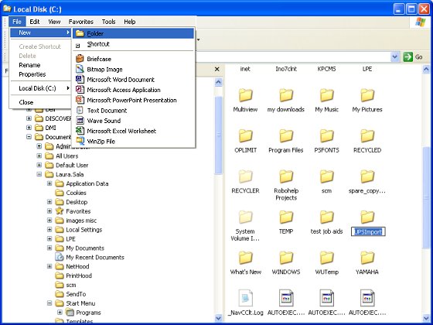Click the folder name edit box being renamed
Viewport: 433px width, 325px height.
click(368, 231)
